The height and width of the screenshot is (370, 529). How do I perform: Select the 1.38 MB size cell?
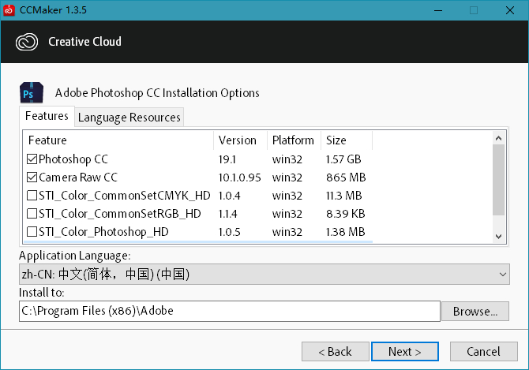(346, 232)
